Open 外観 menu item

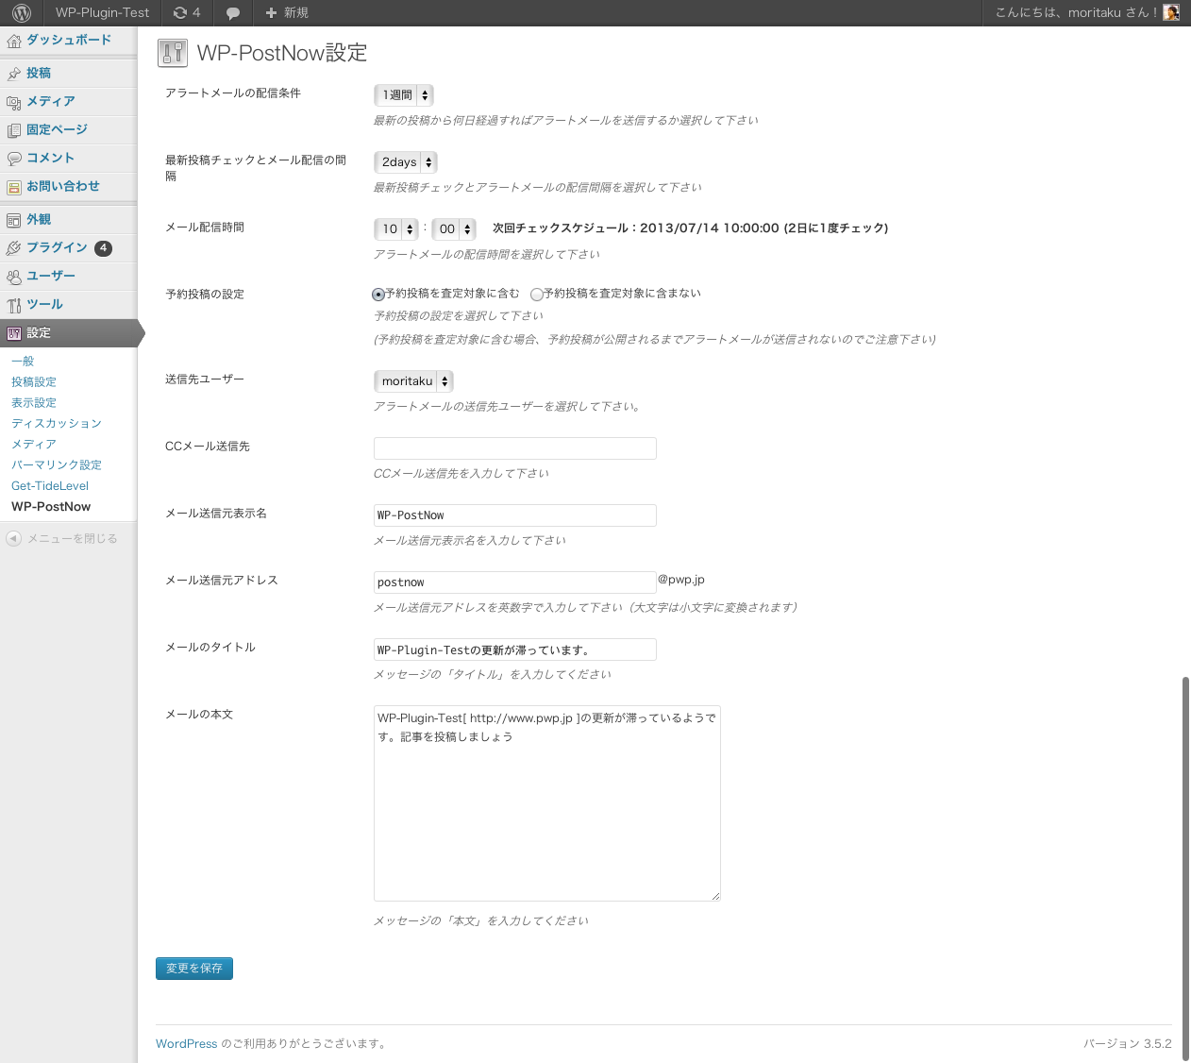(39, 219)
